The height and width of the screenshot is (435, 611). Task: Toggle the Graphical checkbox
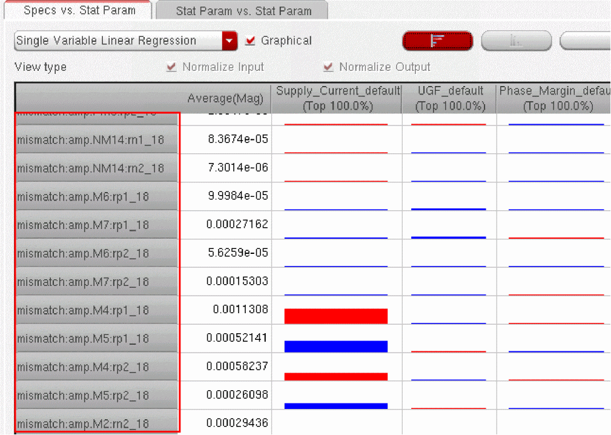point(250,41)
